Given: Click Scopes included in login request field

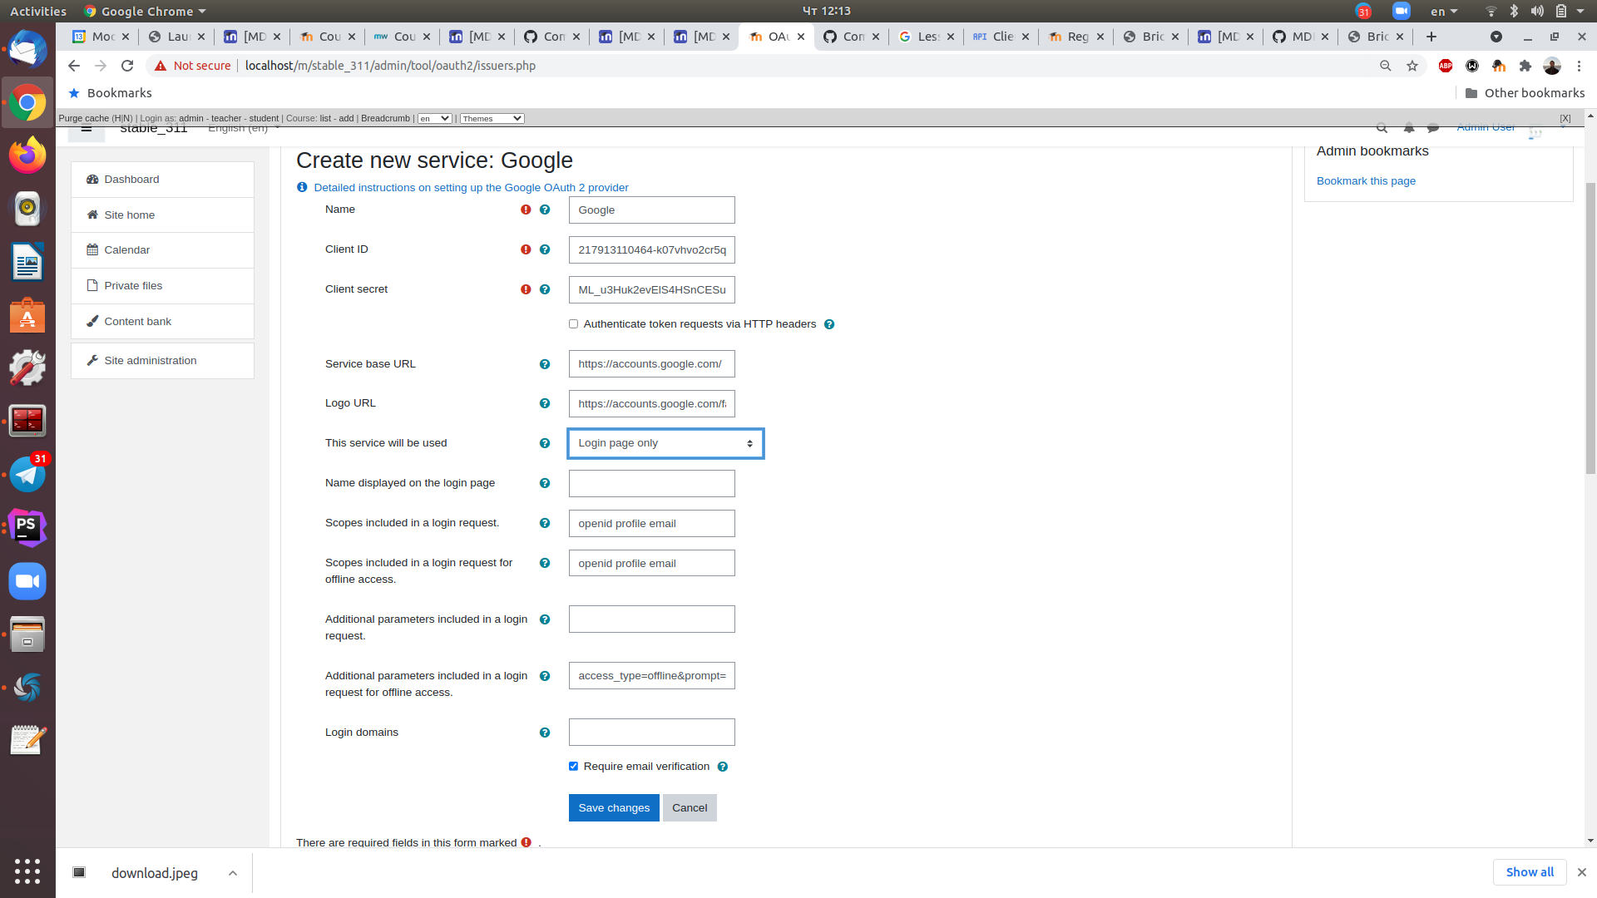Looking at the screenshot, I should click(x=652, y=524).
